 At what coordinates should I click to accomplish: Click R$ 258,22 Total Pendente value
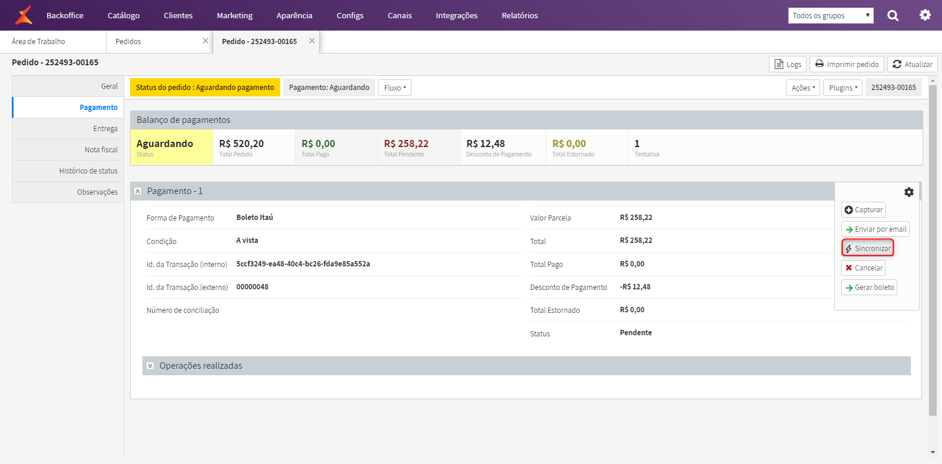point(406,143)
